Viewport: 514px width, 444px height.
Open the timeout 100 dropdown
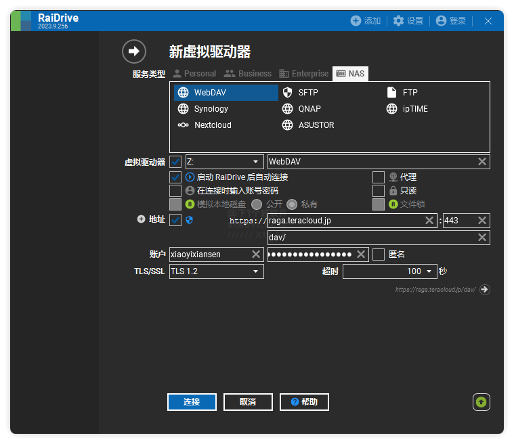tap(390, 271)
